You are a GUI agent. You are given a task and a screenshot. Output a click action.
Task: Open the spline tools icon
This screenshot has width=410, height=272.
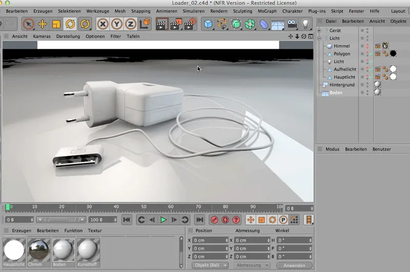point(222,24)
